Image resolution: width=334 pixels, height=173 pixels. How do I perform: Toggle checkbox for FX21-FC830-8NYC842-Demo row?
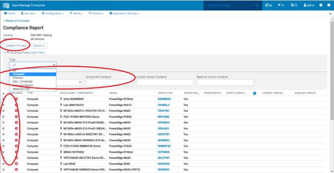[x=3, y=117]
